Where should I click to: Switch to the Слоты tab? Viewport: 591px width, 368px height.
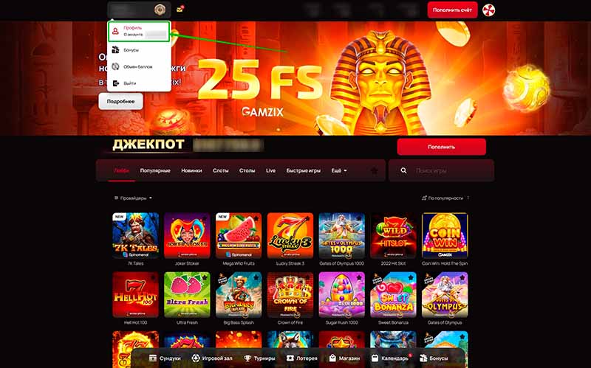pyautogui.click(x=220, y=171)
